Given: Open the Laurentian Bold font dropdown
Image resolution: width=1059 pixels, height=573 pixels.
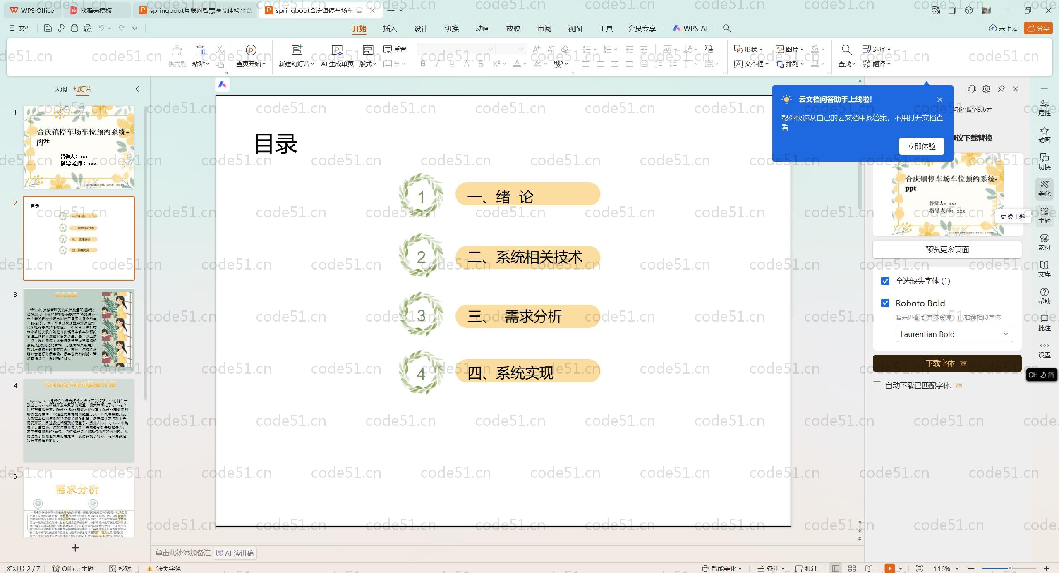Looking at the screenshot, I should click(x=954, y=334).
